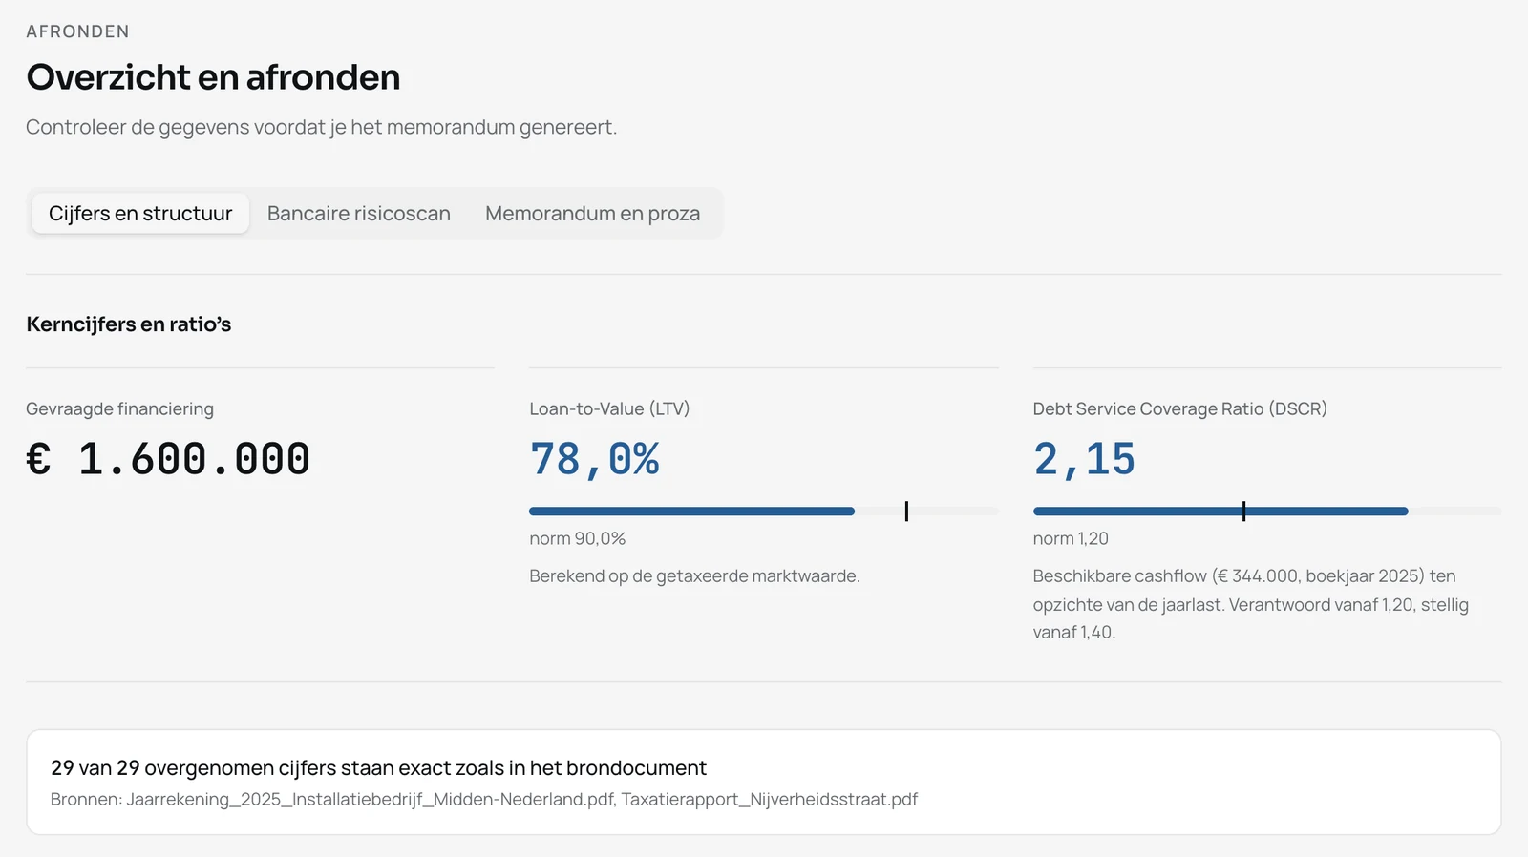Viewport: 1528px width, 857px height.
Task: Click the norm 90,0% text
Action: 578,539
